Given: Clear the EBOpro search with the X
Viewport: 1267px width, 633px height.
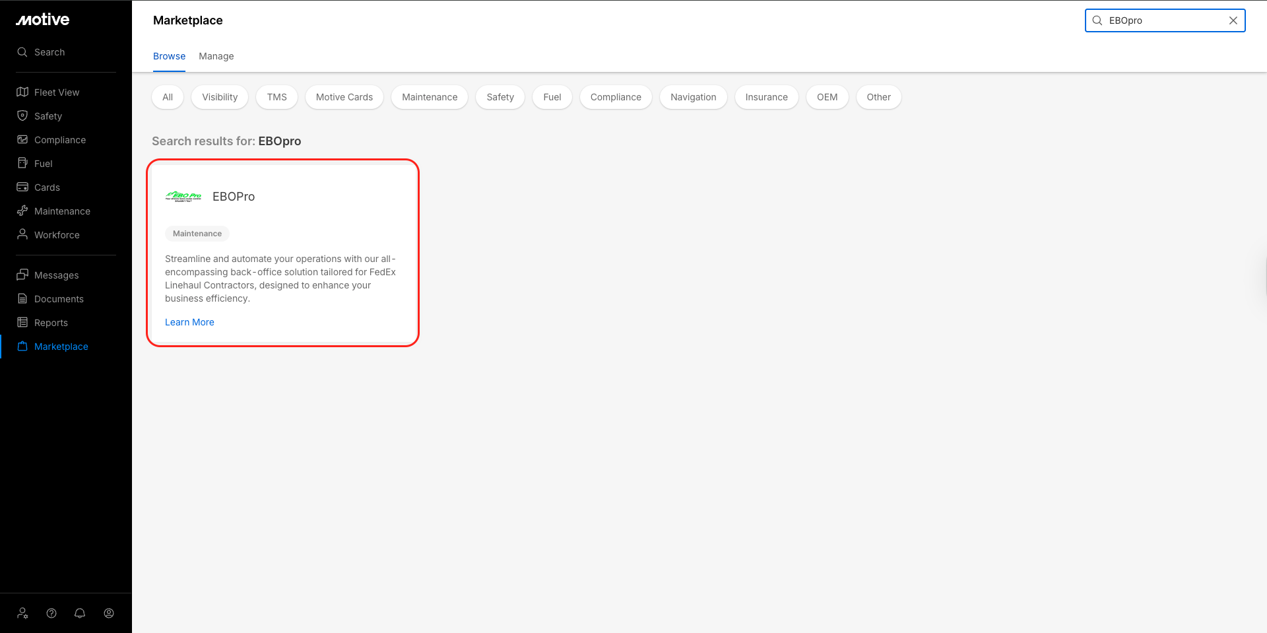Looking at the screenshot, I should pyautogui.click(x=1233, y=20).
